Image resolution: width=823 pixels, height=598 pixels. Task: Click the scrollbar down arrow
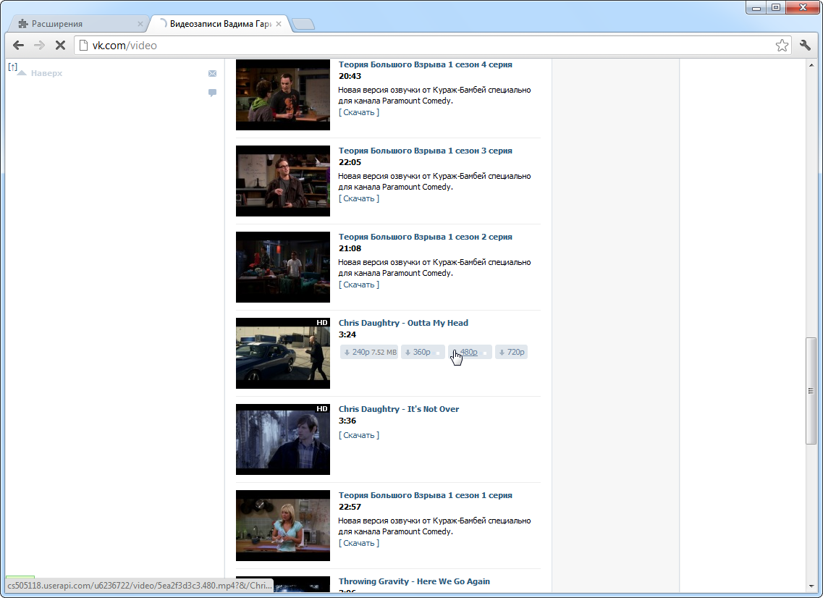point(811,586)
